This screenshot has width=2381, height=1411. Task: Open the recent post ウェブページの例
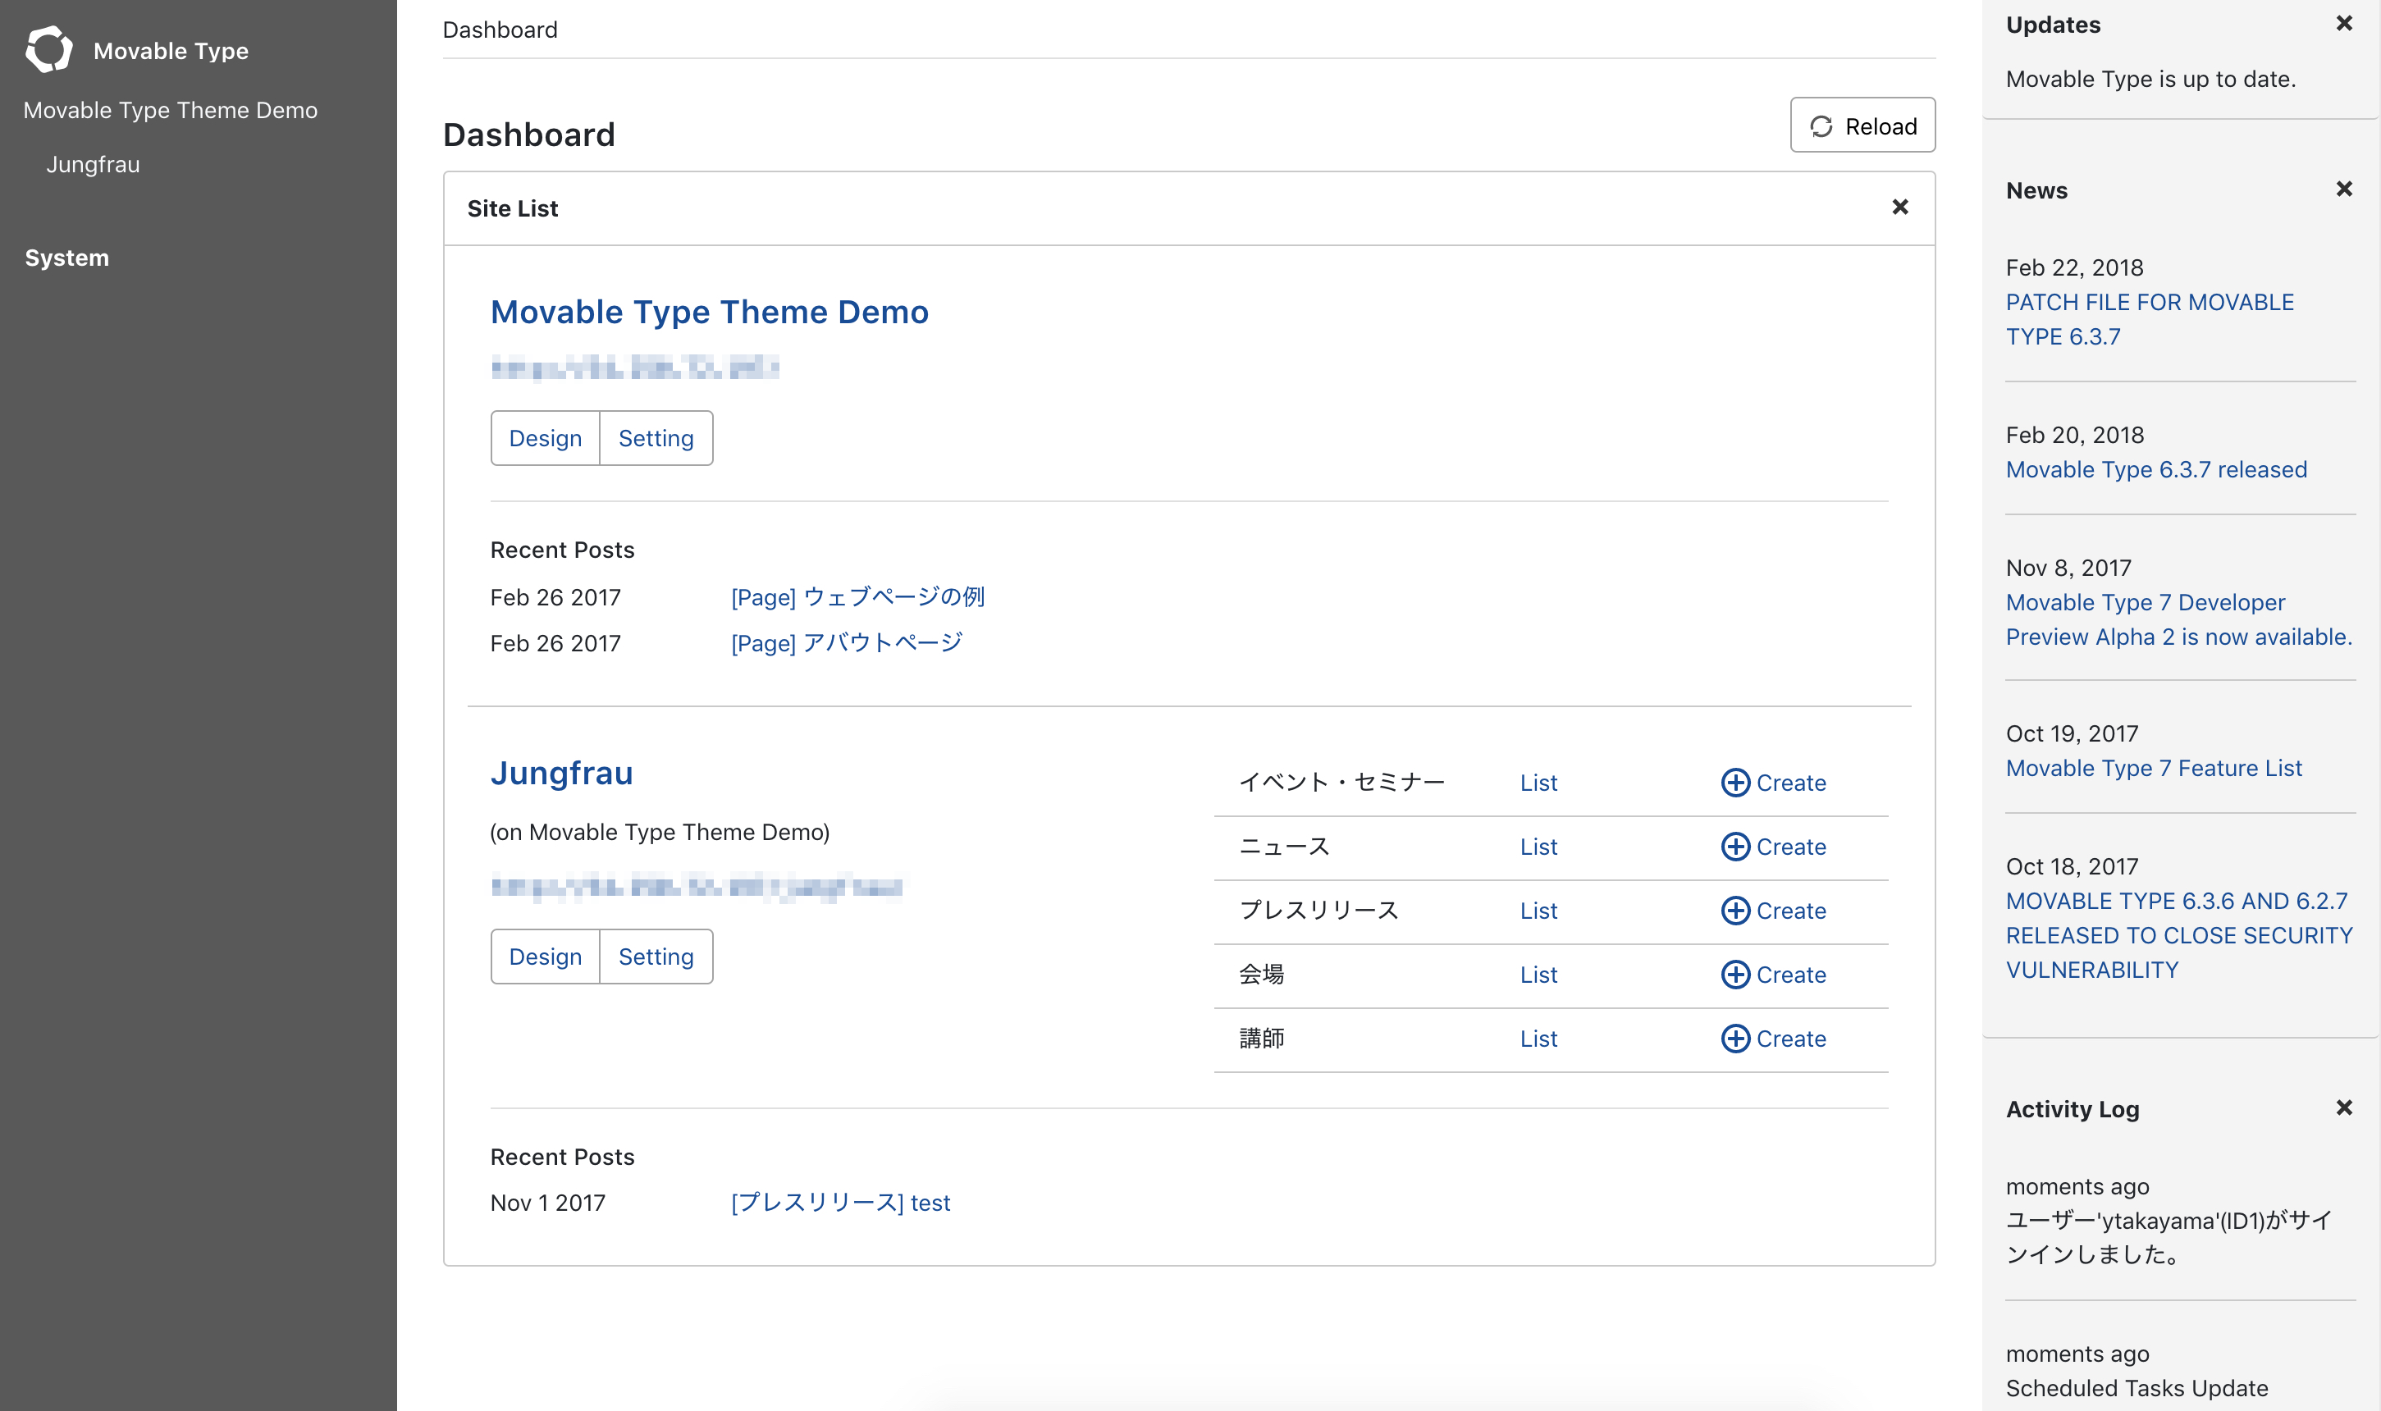[857, 597]
